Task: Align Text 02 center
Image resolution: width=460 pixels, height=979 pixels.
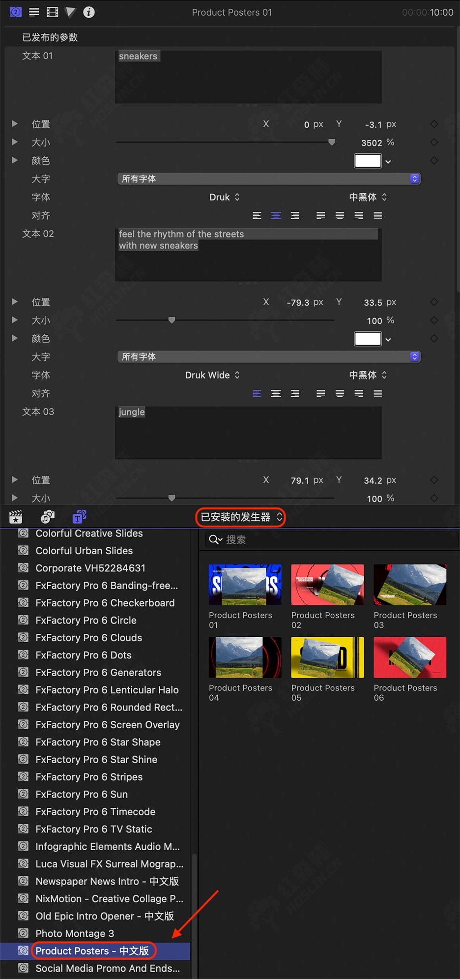Action: pyautogui.click(x=276, y=393)
